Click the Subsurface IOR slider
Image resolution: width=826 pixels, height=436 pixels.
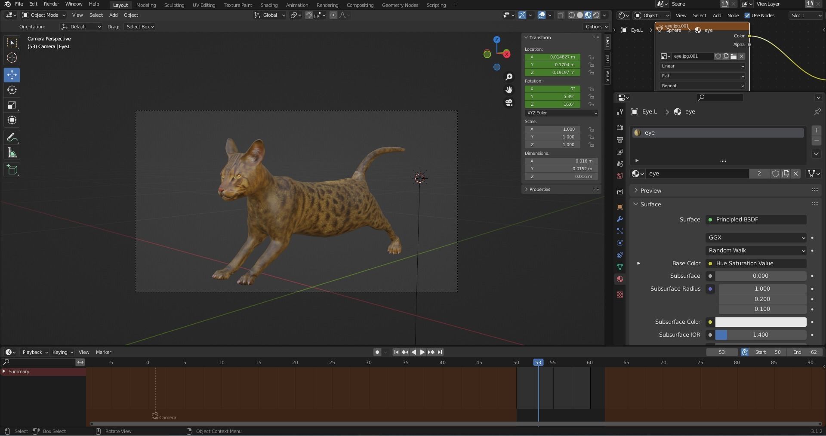[761, 335]
